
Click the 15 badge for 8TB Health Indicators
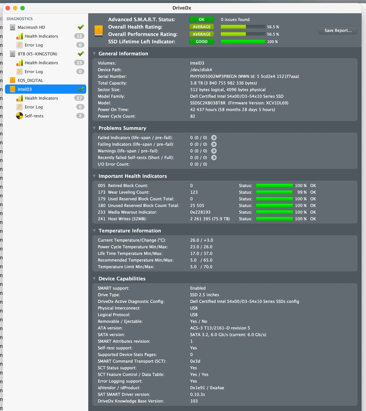[x=79, y=62]
